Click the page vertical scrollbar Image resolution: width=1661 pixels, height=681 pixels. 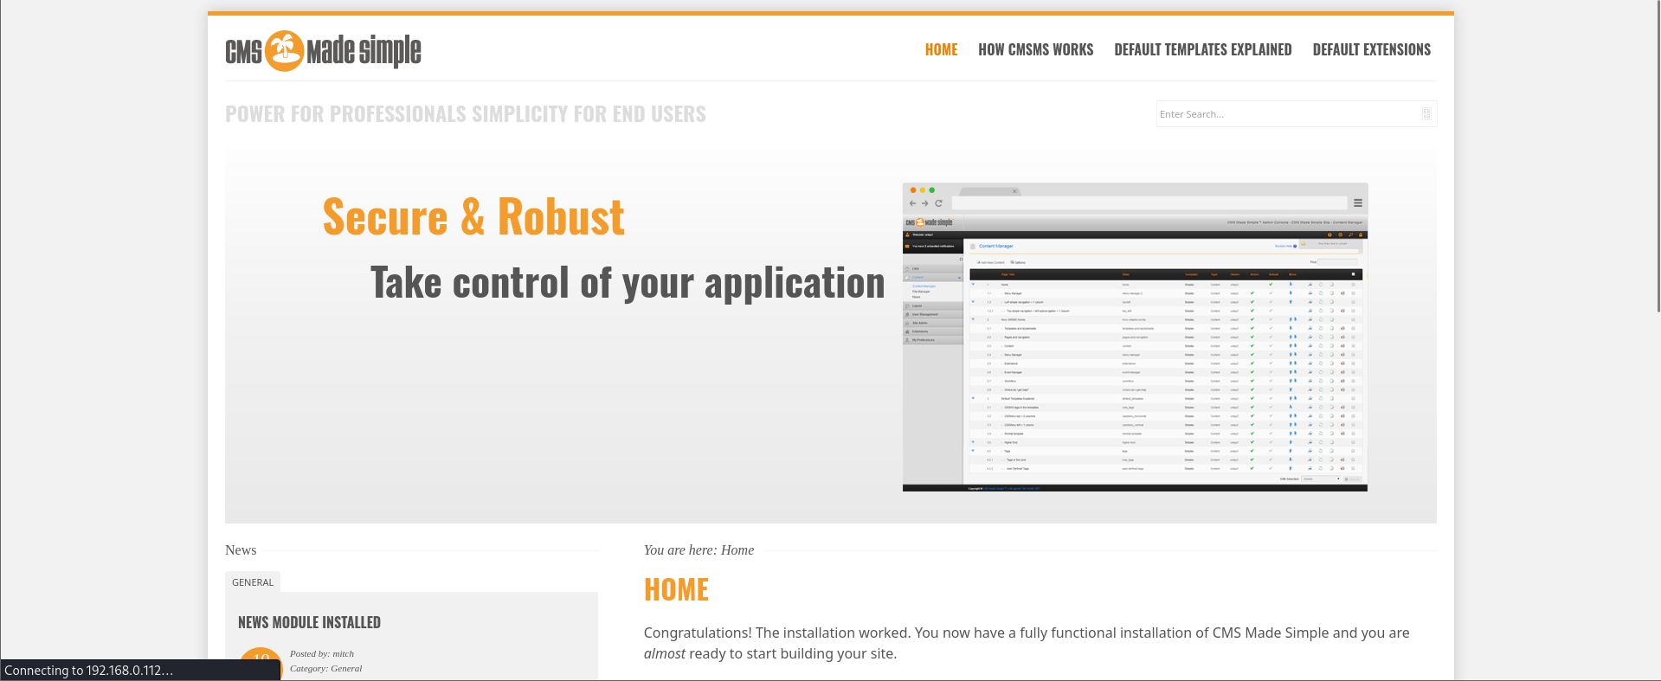click(x=1657, y=156)
